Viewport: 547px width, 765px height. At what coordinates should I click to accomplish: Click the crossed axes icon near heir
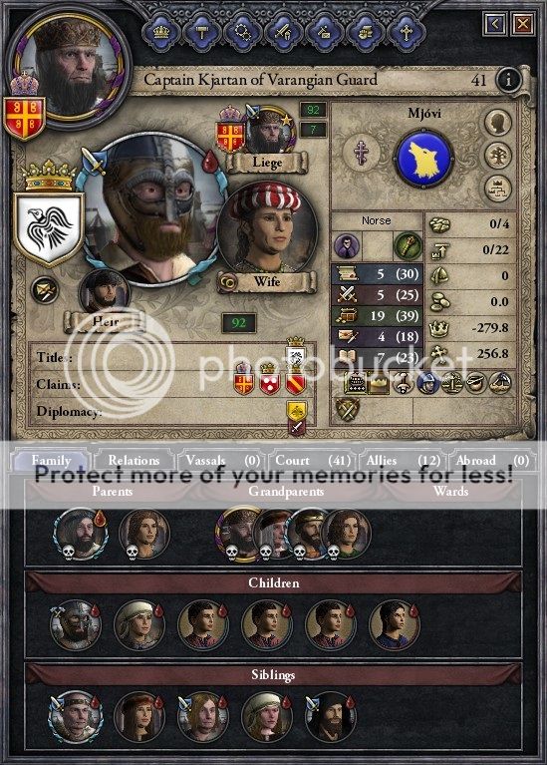point(45,291)
